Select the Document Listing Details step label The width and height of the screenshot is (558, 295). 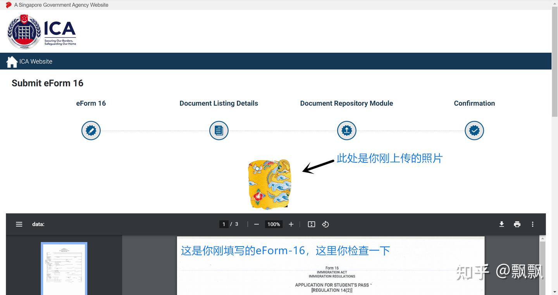tap(219, 103)
